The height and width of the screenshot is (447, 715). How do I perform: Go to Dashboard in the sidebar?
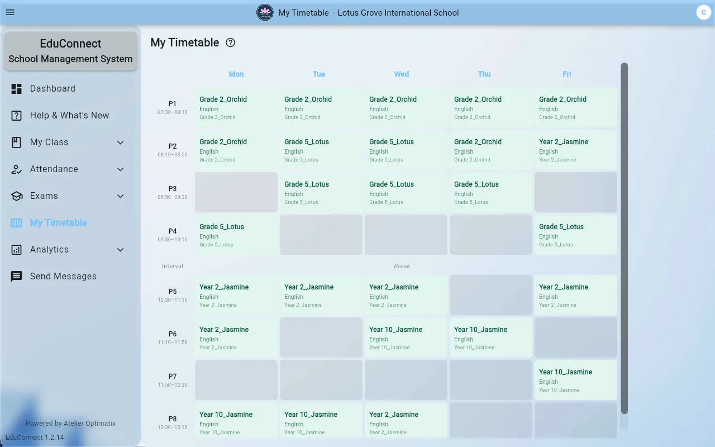click(70, 88)
